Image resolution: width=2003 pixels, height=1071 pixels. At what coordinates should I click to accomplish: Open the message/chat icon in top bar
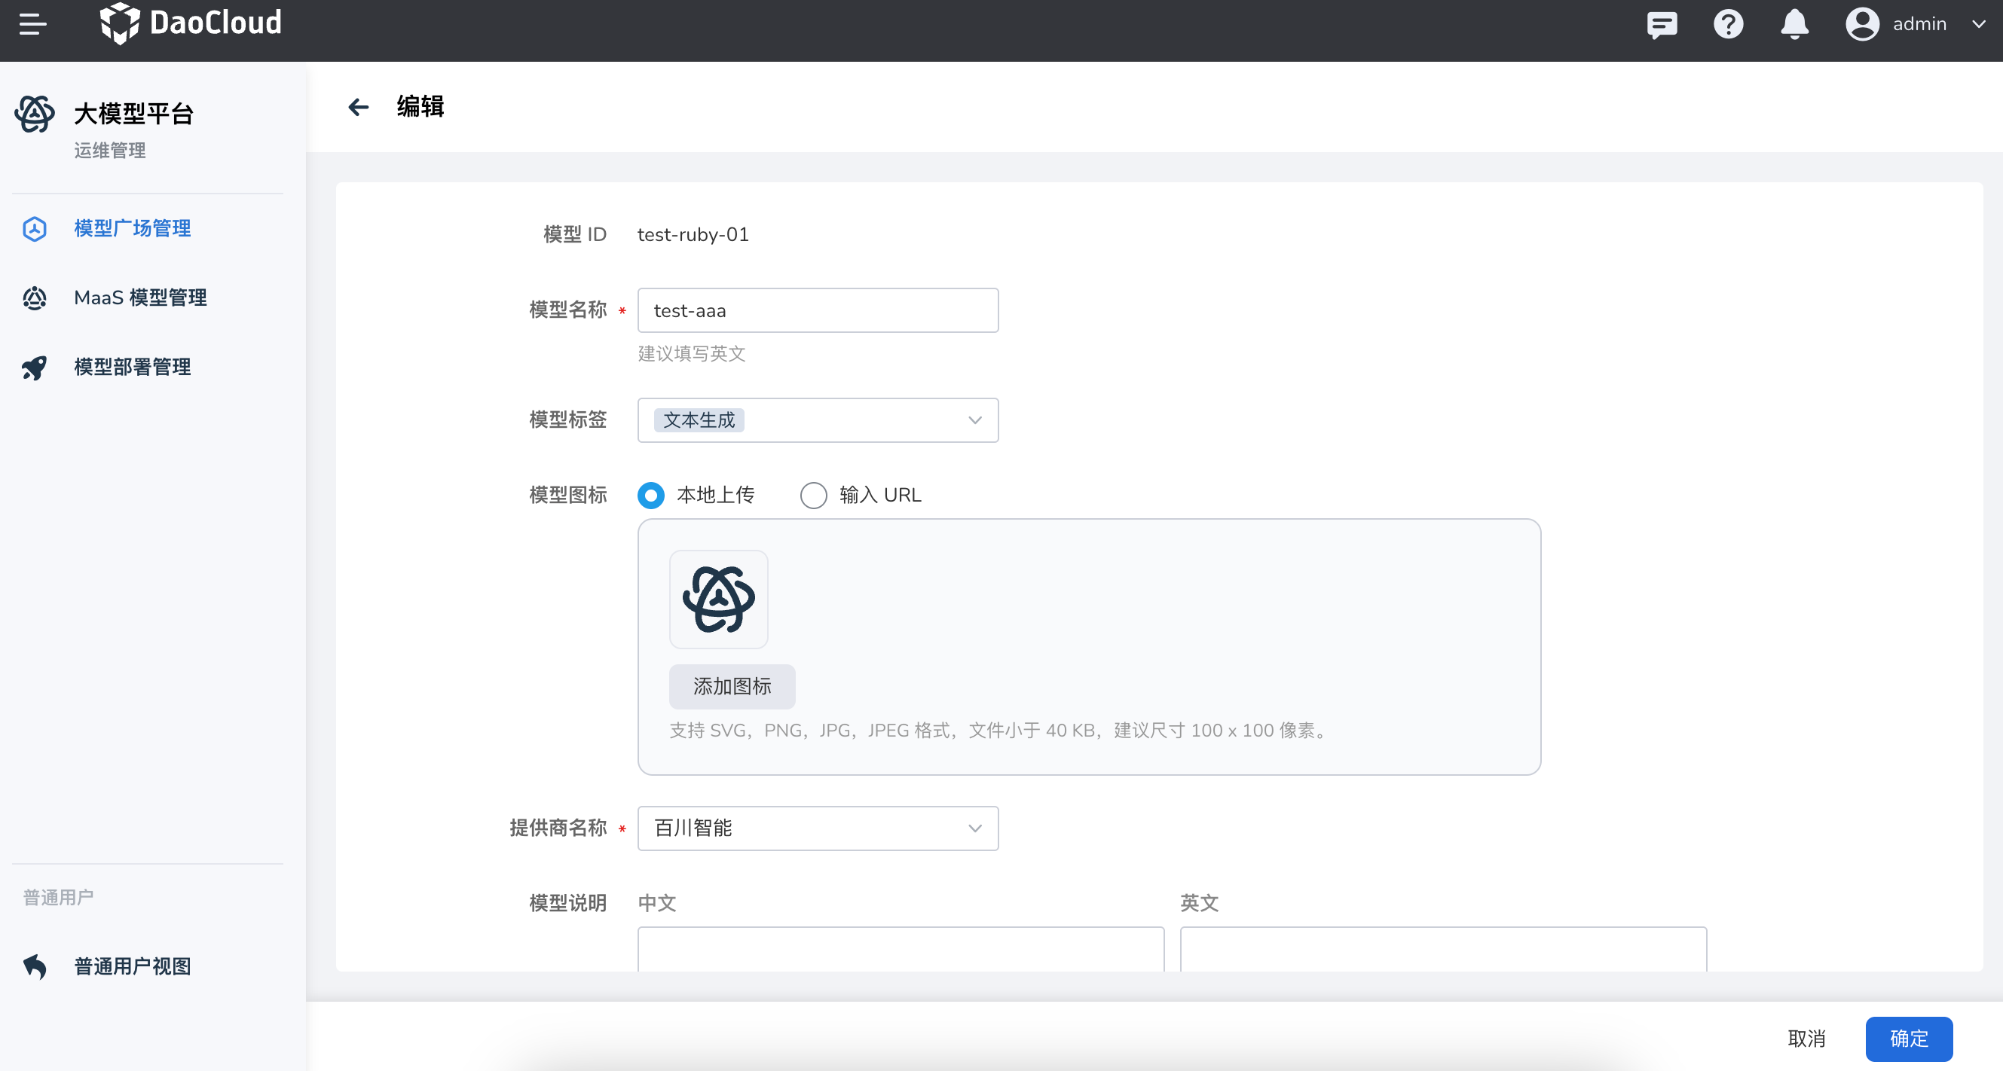coord(1662,24)
